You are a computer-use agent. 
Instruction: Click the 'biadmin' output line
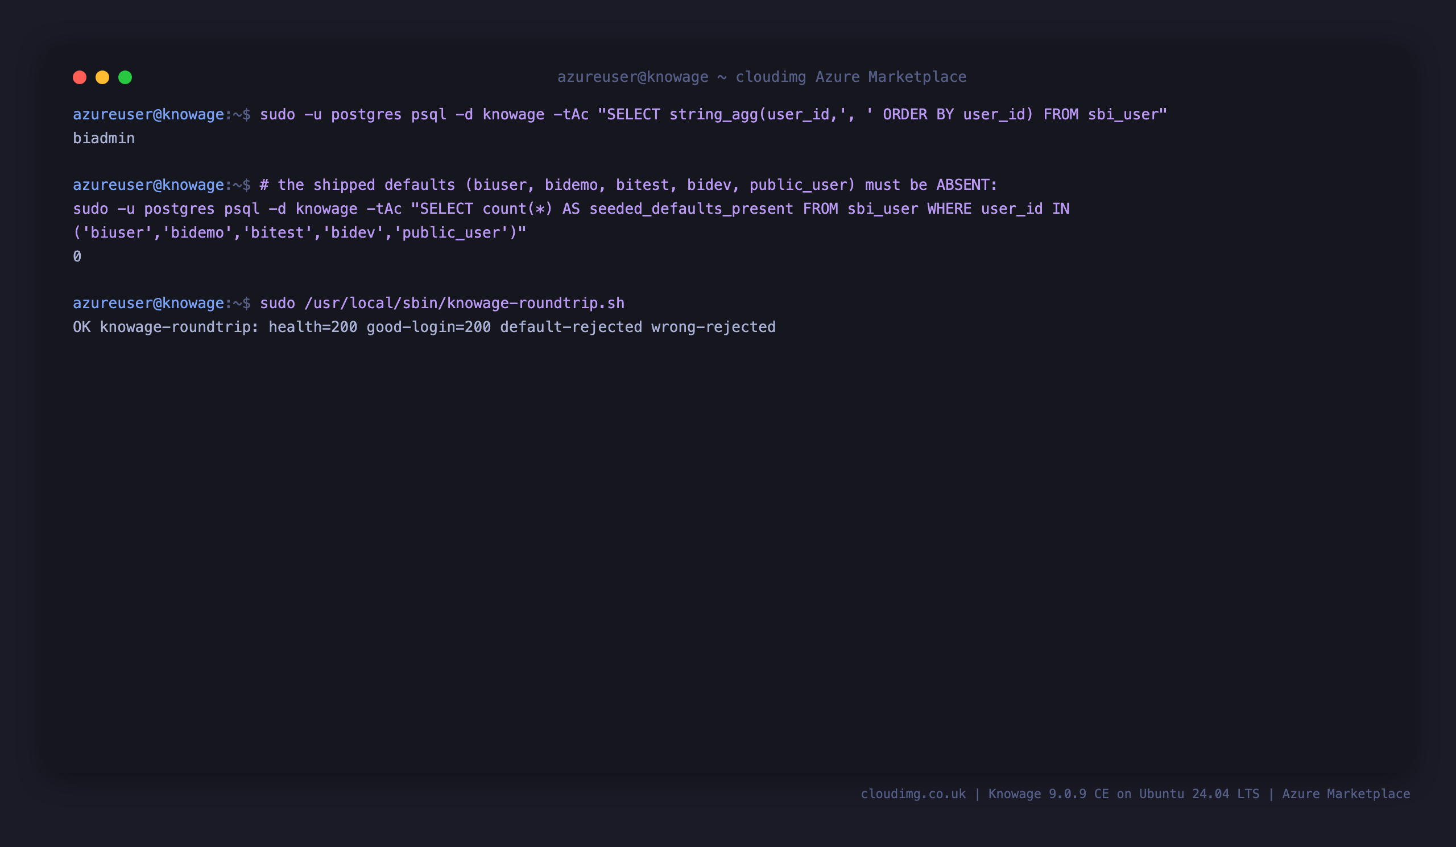pyautogui.click(x=104, y=138)
